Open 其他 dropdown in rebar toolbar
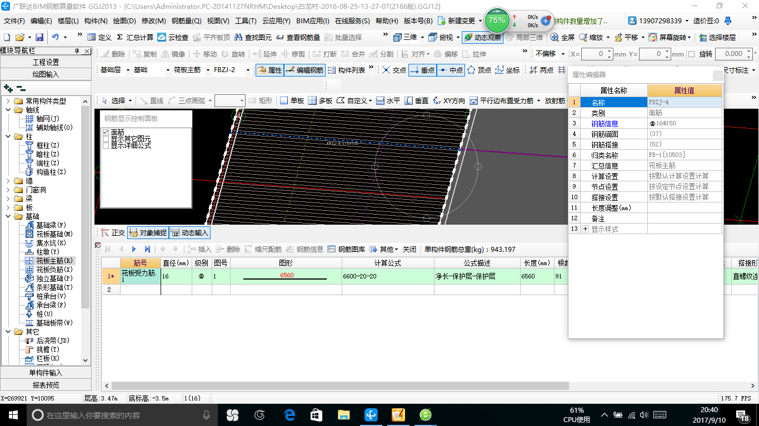Screen dimensions: 759x426 (x=384, y=249)
